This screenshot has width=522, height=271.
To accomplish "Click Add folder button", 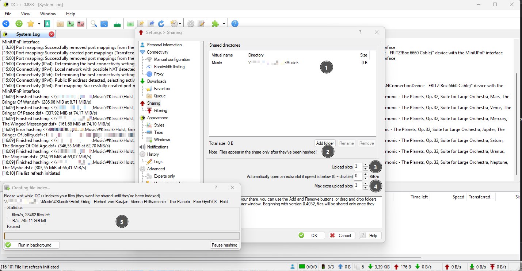I will [325, 143].
